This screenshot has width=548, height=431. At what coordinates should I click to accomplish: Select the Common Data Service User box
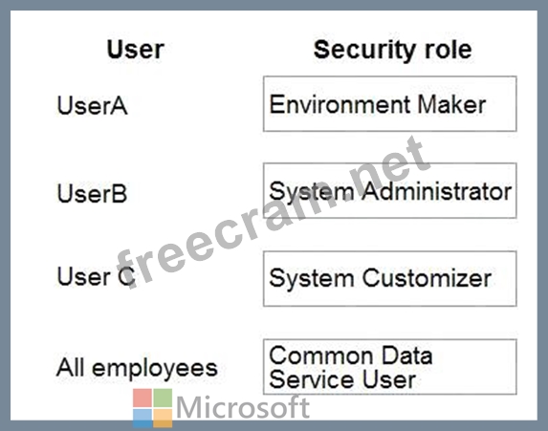click(389, 367)
